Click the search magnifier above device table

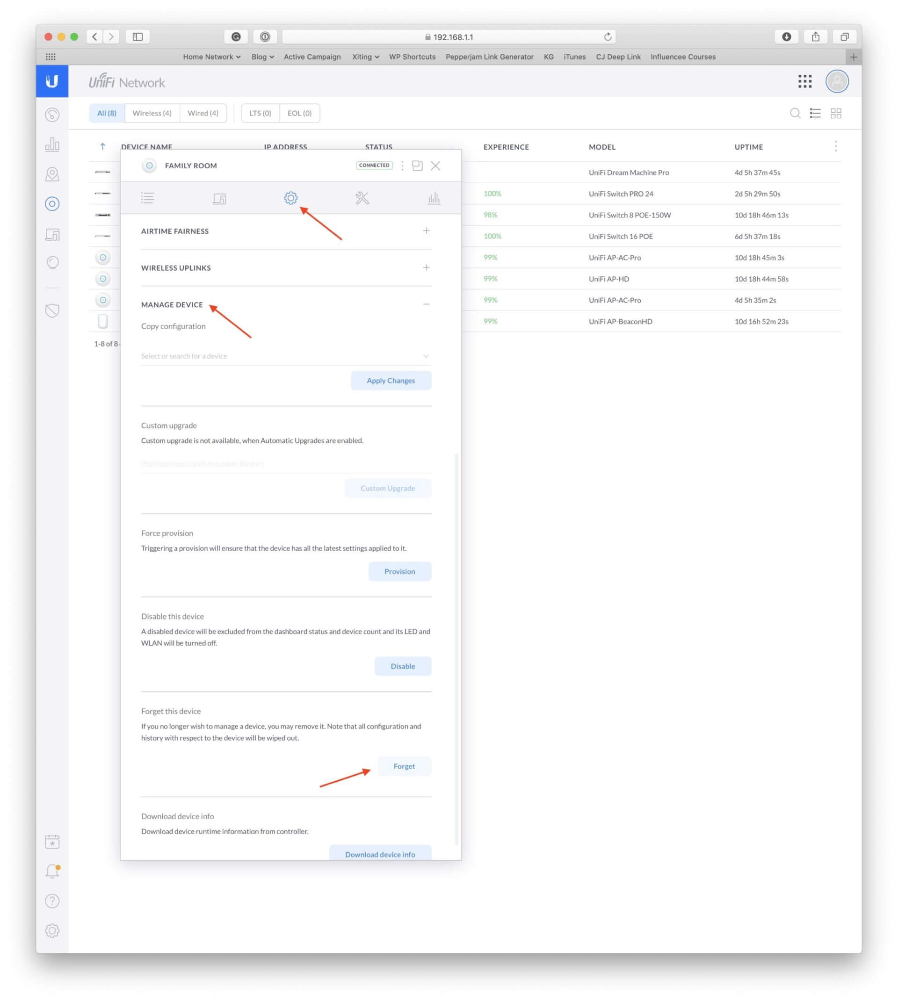pyautogui.click(x=795, y=114)
